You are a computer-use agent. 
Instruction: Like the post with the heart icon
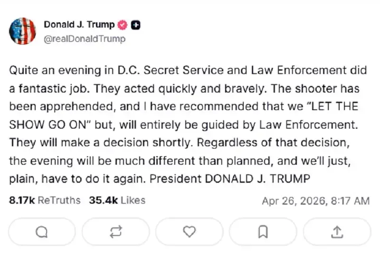tap(190, 232)
